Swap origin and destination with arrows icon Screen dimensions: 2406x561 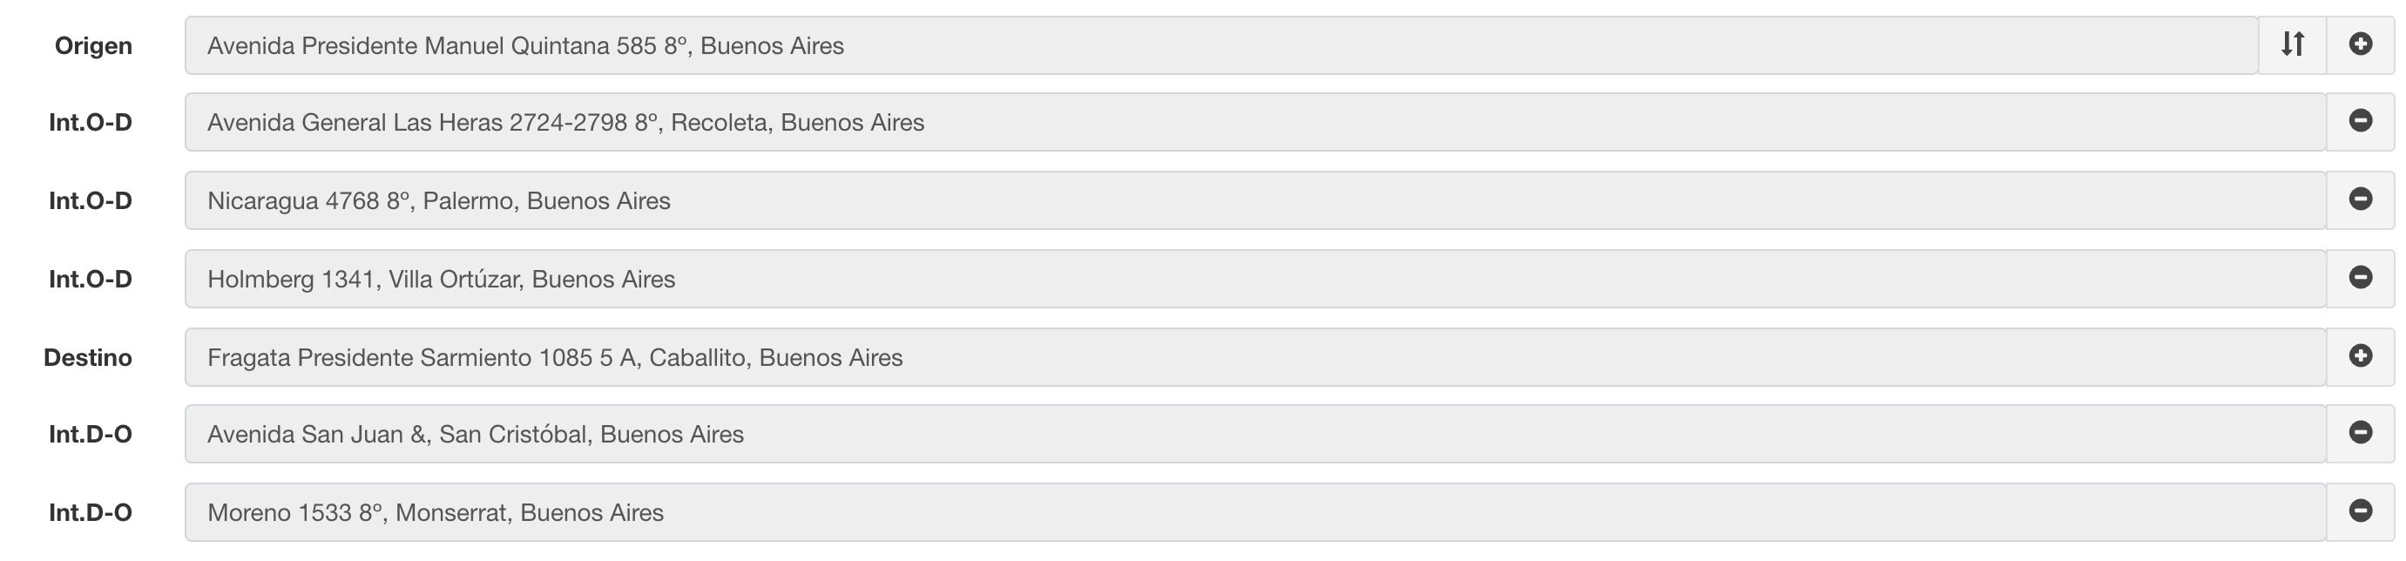click(2292, 44)
